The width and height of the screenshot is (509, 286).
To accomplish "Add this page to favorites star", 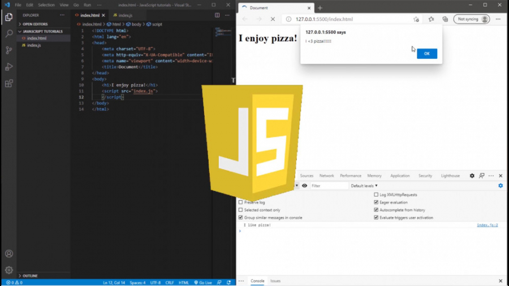I will tap(416, 19).
